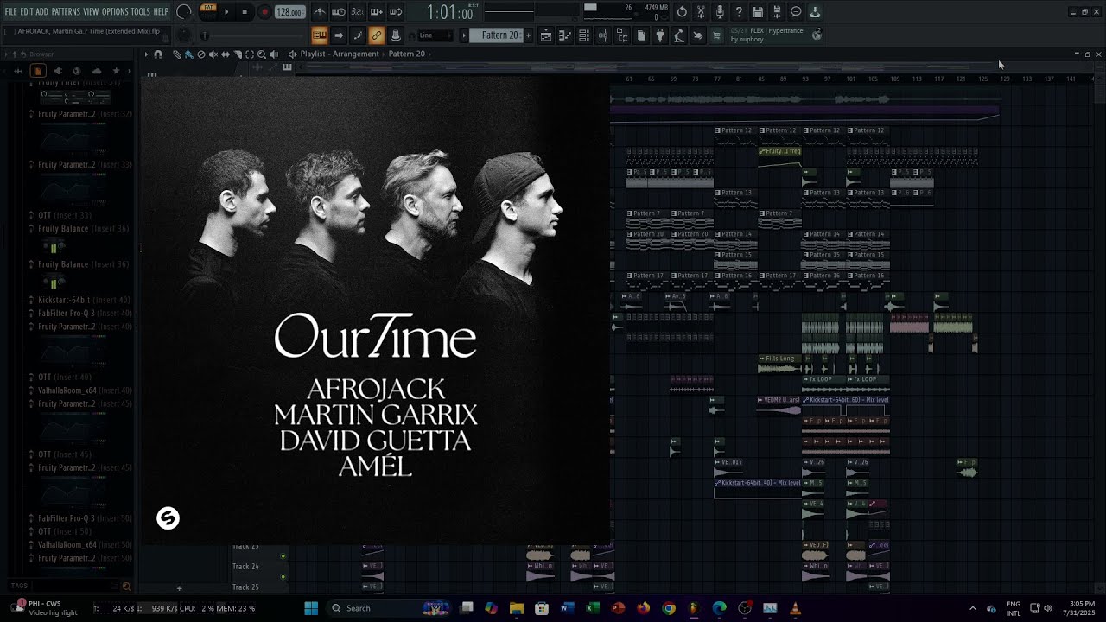The image size is (1106, 622).
Task: Toggle wait for input to start
Action: click(x=339, y=12)
